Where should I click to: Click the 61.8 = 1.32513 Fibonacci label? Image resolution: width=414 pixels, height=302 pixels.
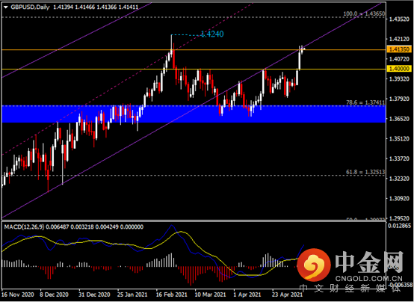365,172
